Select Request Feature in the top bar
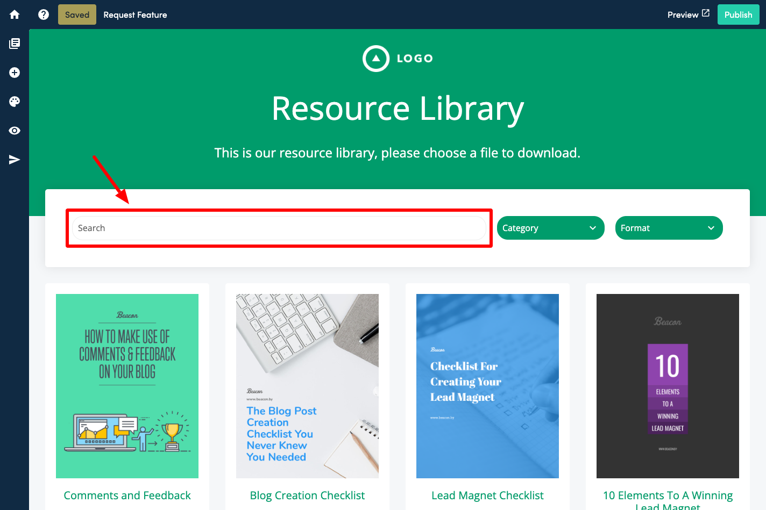This screenshot has width=766, height=510. pos(135,15)
